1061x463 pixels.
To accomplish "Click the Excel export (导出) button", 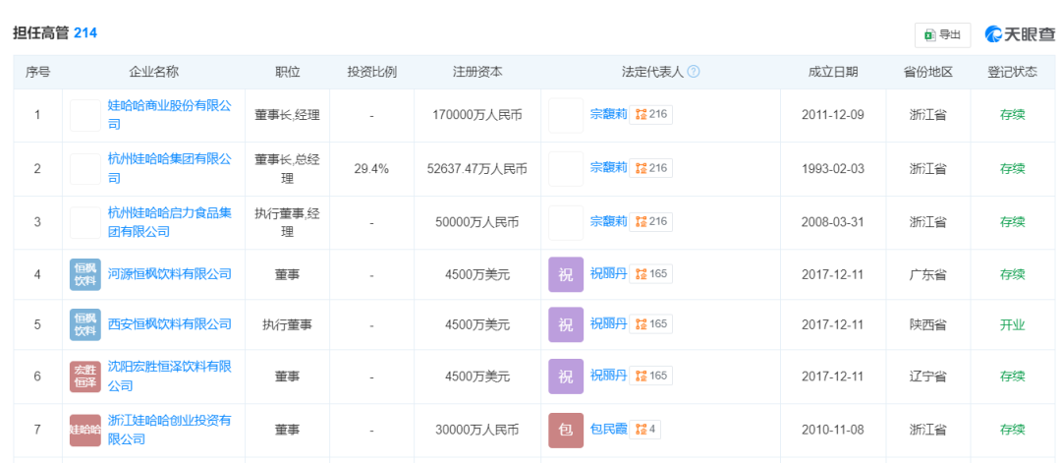I will (x=942, y=35).
